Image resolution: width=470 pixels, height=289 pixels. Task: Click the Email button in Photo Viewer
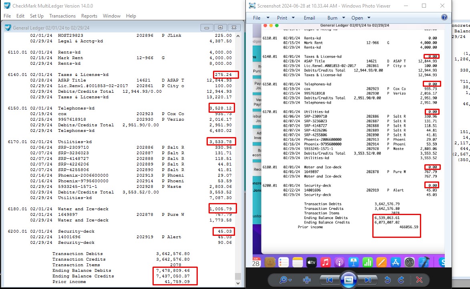coord(309,18)
